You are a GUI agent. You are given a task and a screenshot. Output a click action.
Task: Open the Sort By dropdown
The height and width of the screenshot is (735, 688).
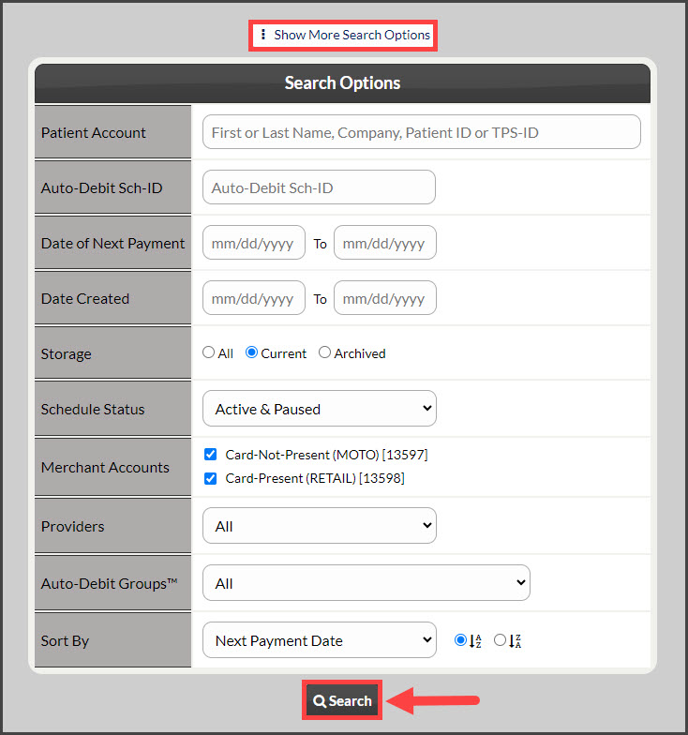(x=319, y=640)
